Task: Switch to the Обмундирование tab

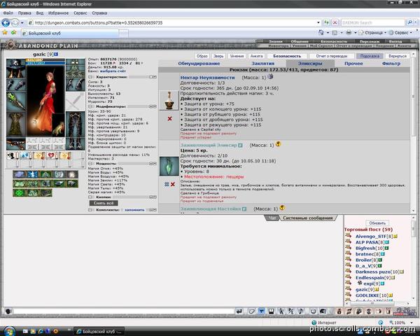Action: (x=199, y=64)
